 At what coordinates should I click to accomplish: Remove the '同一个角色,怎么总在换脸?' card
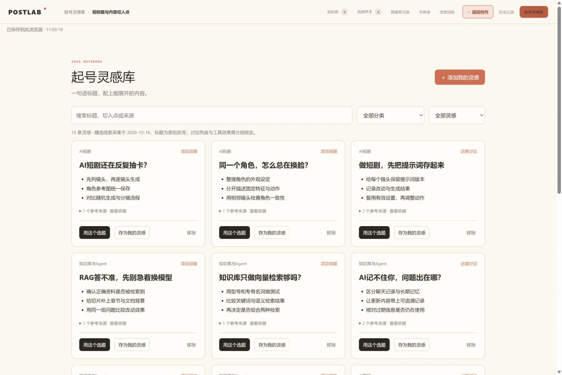[332, 233]
